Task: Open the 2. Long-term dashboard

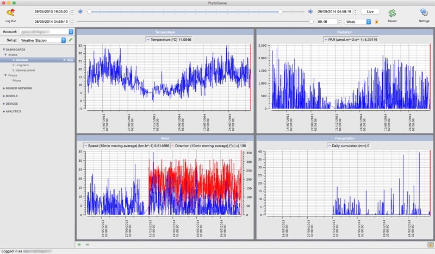Action: click(x=21, y=65)
